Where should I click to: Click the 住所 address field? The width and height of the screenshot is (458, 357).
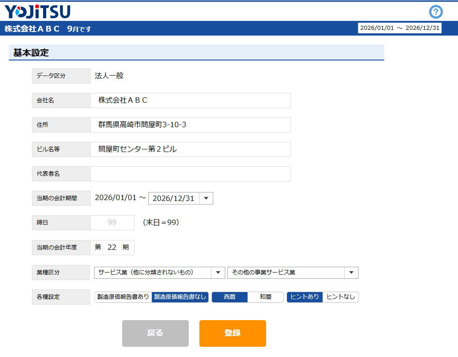191,125
